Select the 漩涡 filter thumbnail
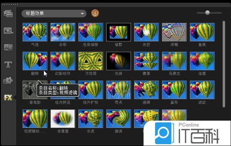Viewport: 231px width, 146px height. (x=118, y=119)
